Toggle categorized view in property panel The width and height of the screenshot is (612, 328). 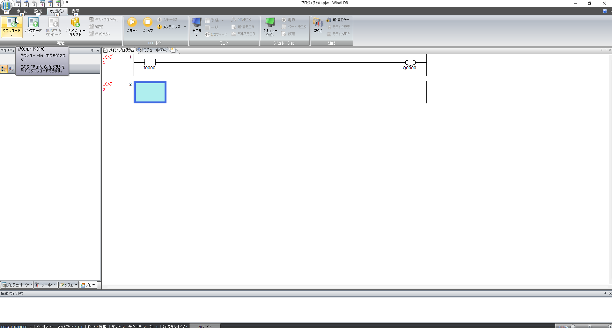tap(4, 69)
